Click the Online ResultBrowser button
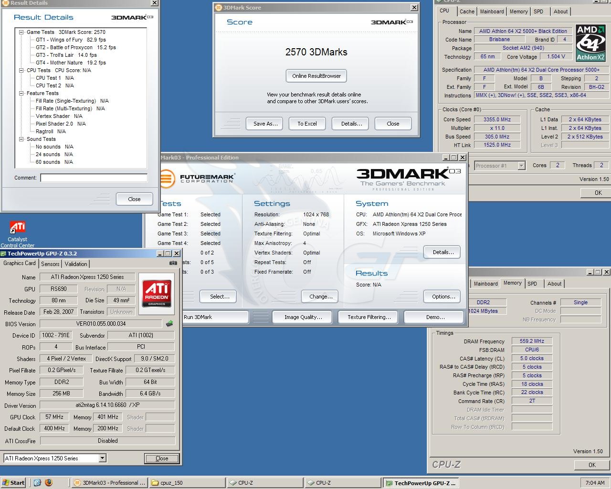 coord(316,76)
